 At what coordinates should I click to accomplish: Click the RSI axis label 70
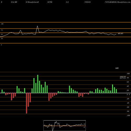(2, 30)
